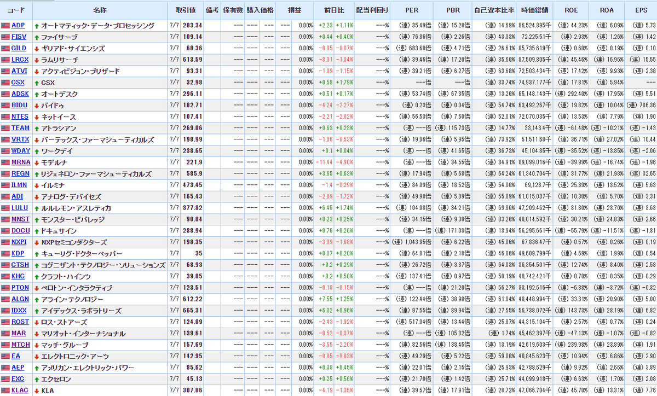Select the モンスター・ビバレッジ name cell
This screenshot has height=396, width=657.
(x=100, y=220)
